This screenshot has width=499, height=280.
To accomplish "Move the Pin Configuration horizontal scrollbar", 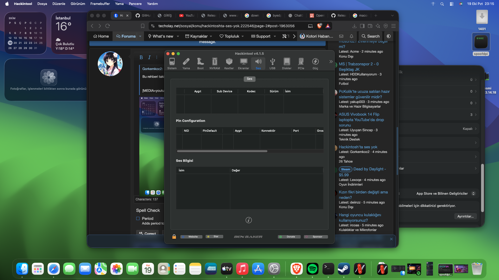I will click(222, 151).
